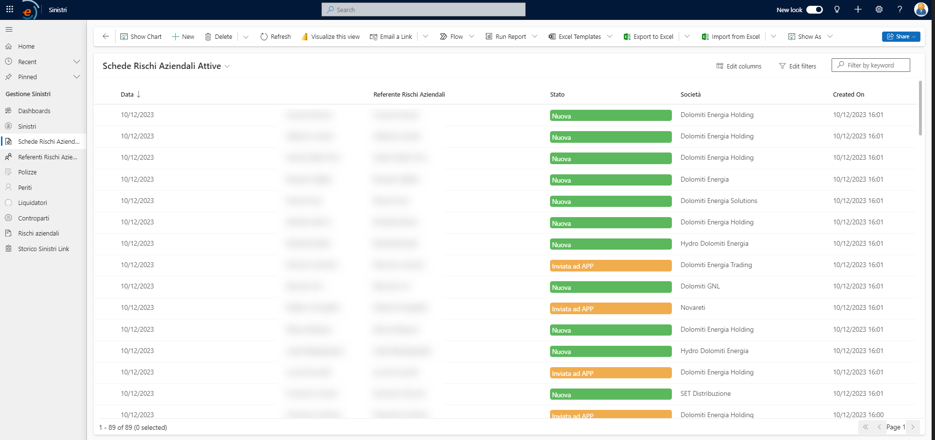The image size is (935, 440).
Task: Click Run Report command
Action: (506, 36)
